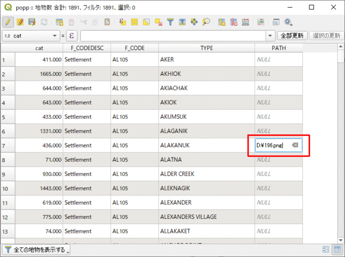Screen dimensions: 345x257
Task: Dock the attribute table window
Action: pyautogui.click(x=276, y=22)
